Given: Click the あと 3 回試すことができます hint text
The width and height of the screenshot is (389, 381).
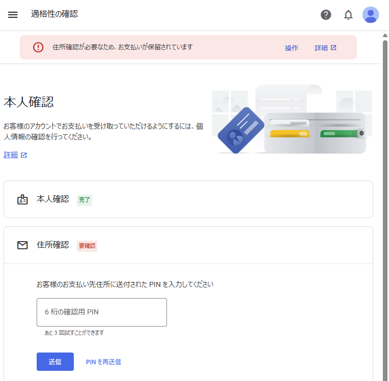Looking at the screenshot, I should tap(74, 333).
